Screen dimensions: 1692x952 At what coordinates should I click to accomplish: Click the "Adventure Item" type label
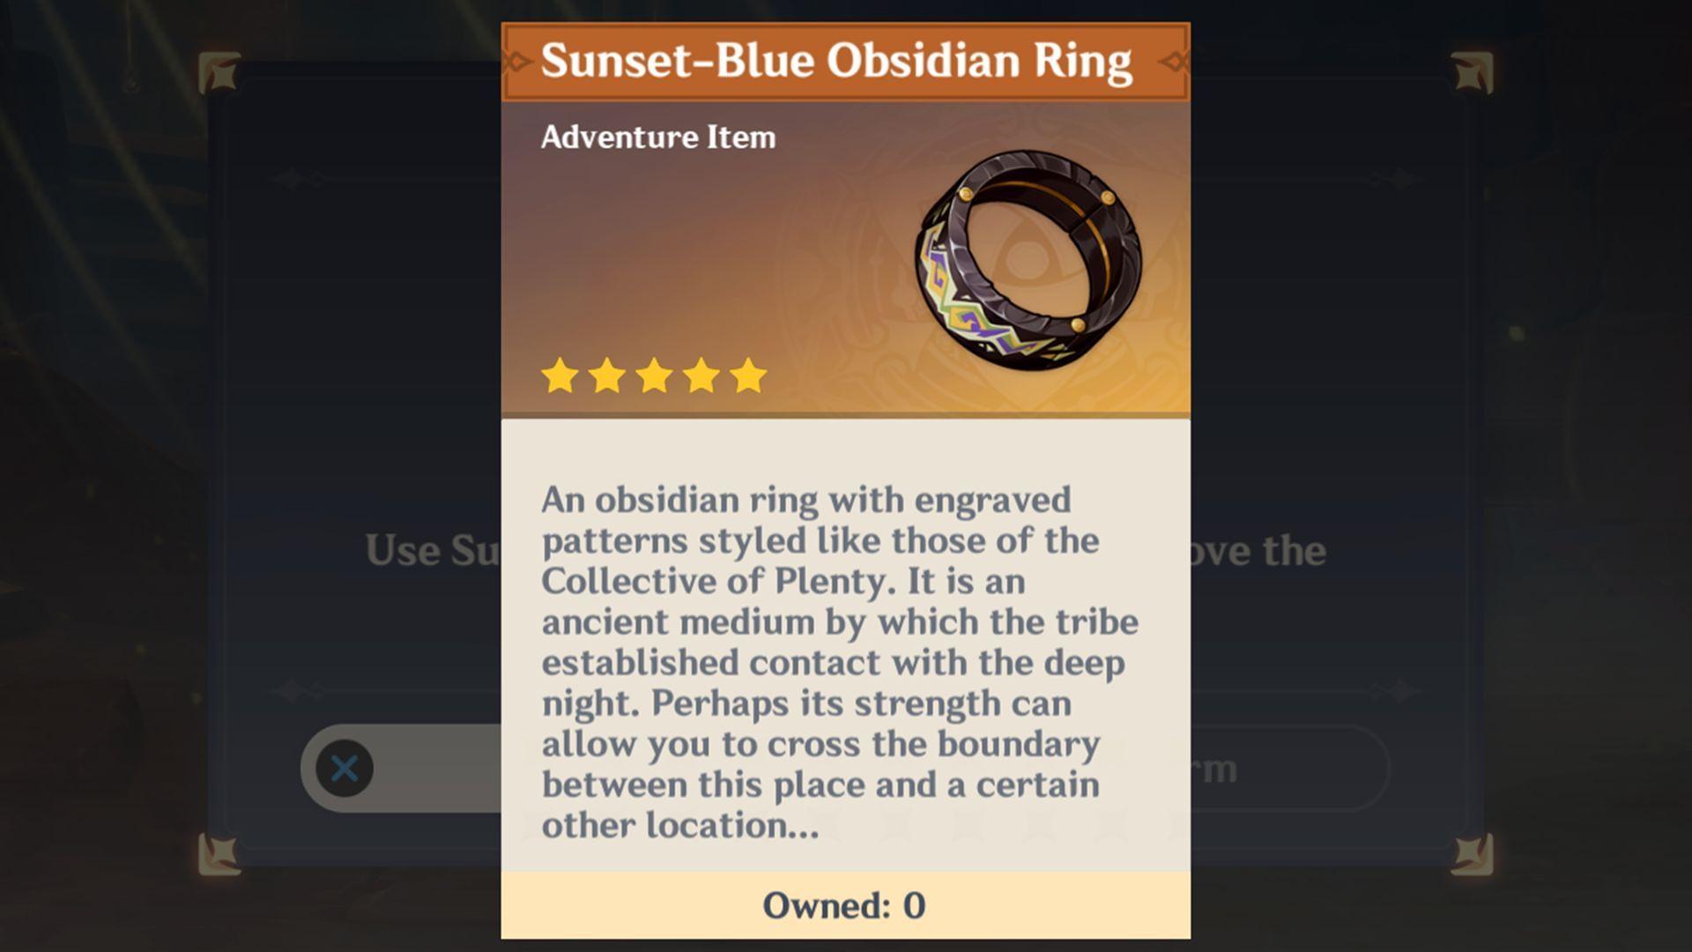(x=658, y=138)
